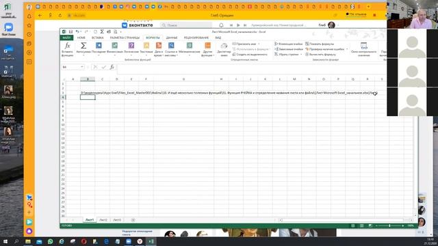The width and height of the screenshot is (438, 246).
Task: Click the clock history icon in browser sidebar
Action: [29, 35]
